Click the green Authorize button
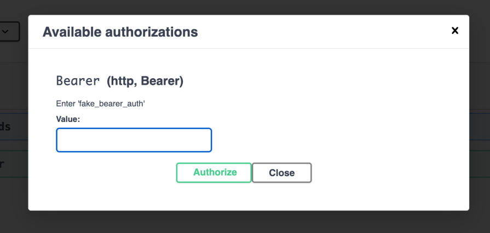The height and width of the screenshot is (233, 490). coord(214,172)
